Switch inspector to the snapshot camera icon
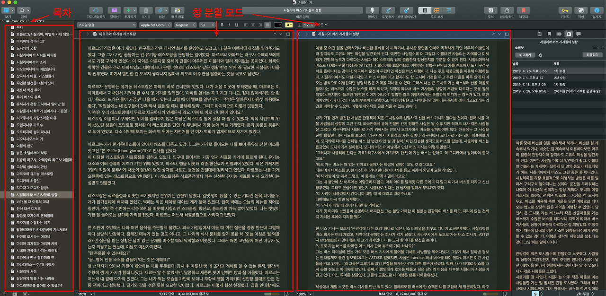 point(569,34)
